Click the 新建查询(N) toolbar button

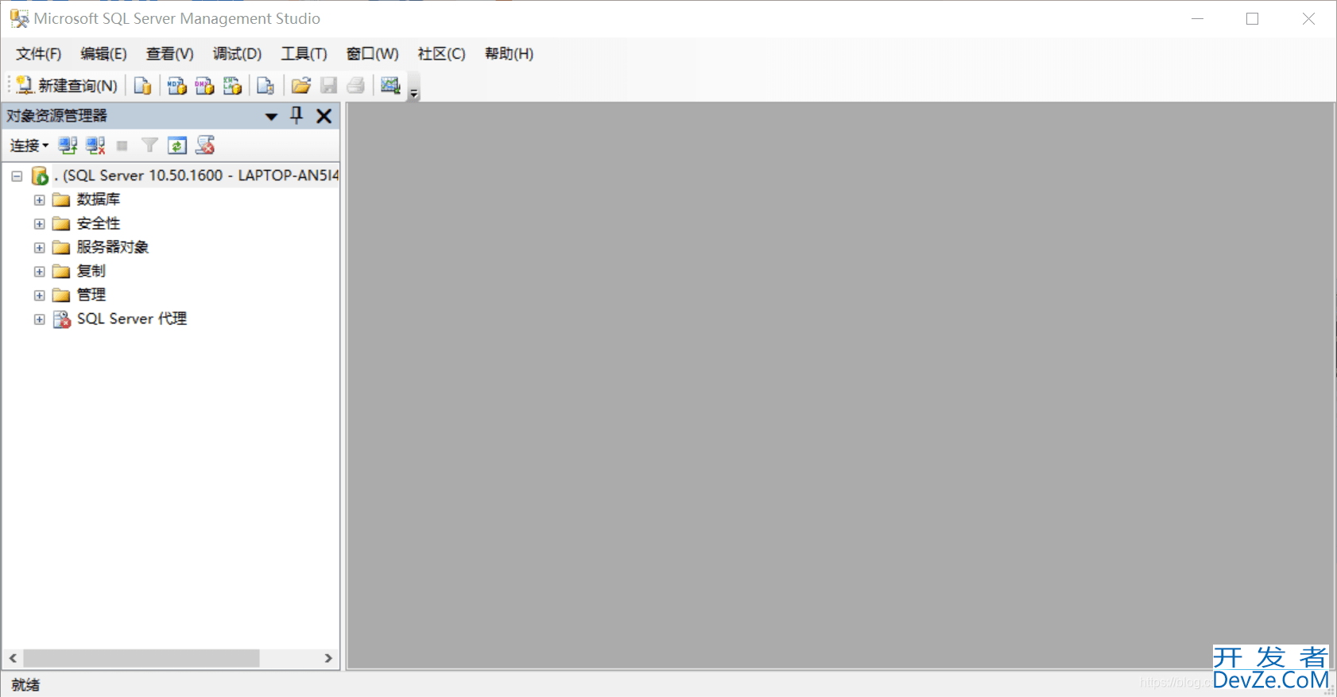pos(67,85)
